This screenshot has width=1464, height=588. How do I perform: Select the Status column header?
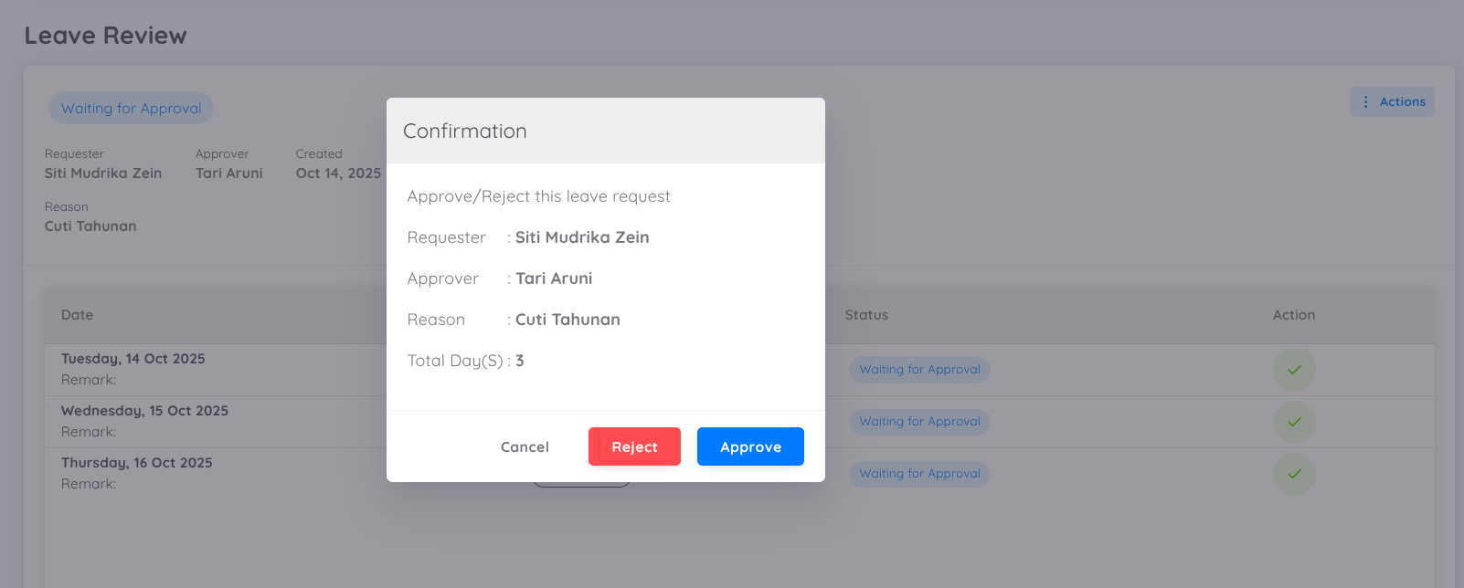pos(865,315)
